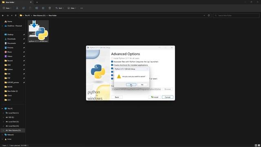
Task: Select New Volume (D:) in navigation tree
Action: coord(13,130)
